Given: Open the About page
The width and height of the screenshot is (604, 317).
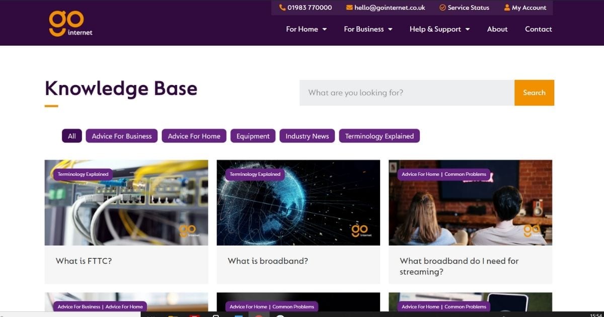Looking at the screenshot, I should click(497, 29).
